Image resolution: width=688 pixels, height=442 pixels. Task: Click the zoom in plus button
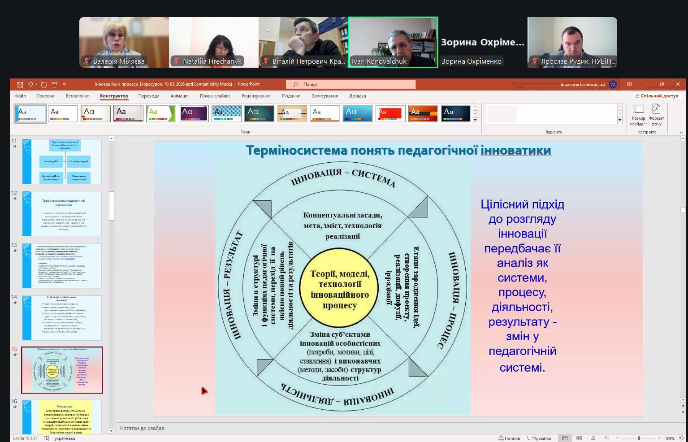659,438
